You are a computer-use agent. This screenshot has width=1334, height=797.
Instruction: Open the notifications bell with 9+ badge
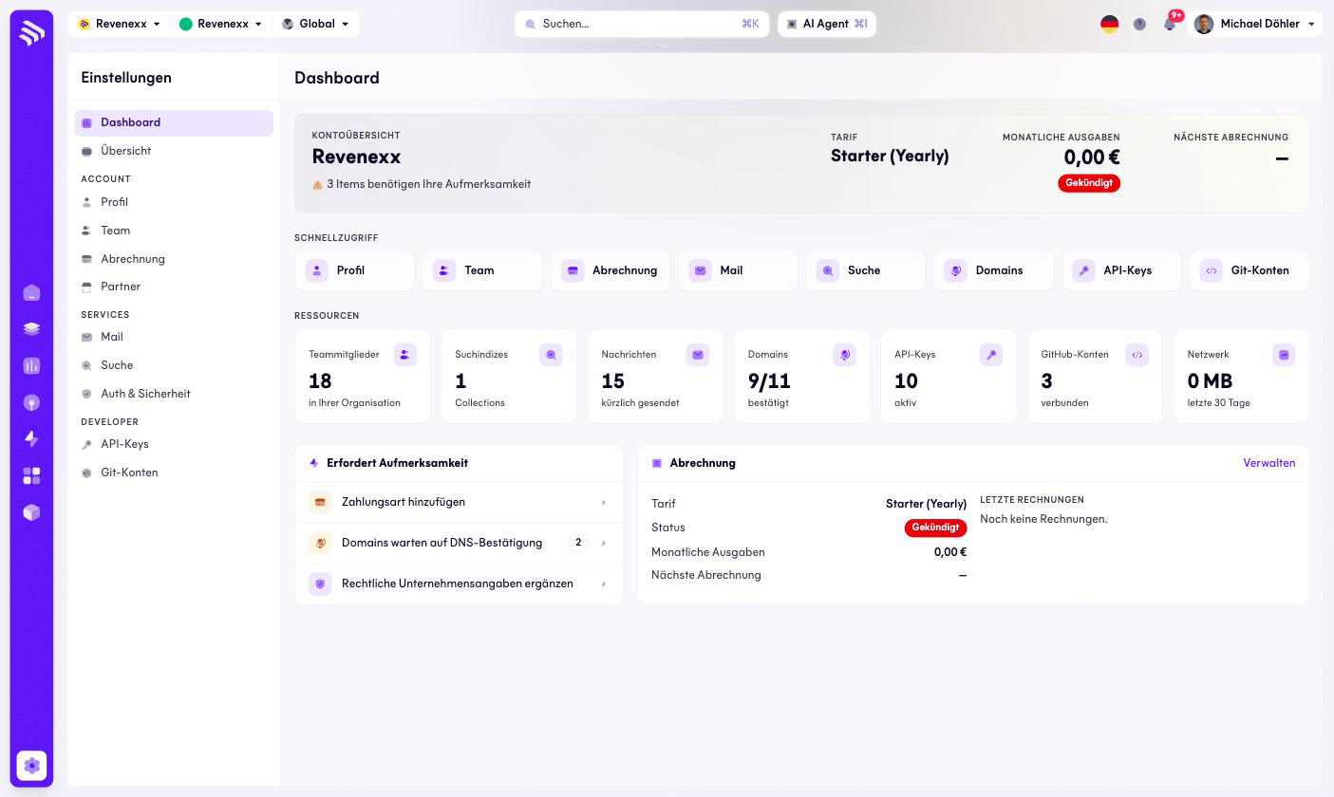tap(1170, 24)
